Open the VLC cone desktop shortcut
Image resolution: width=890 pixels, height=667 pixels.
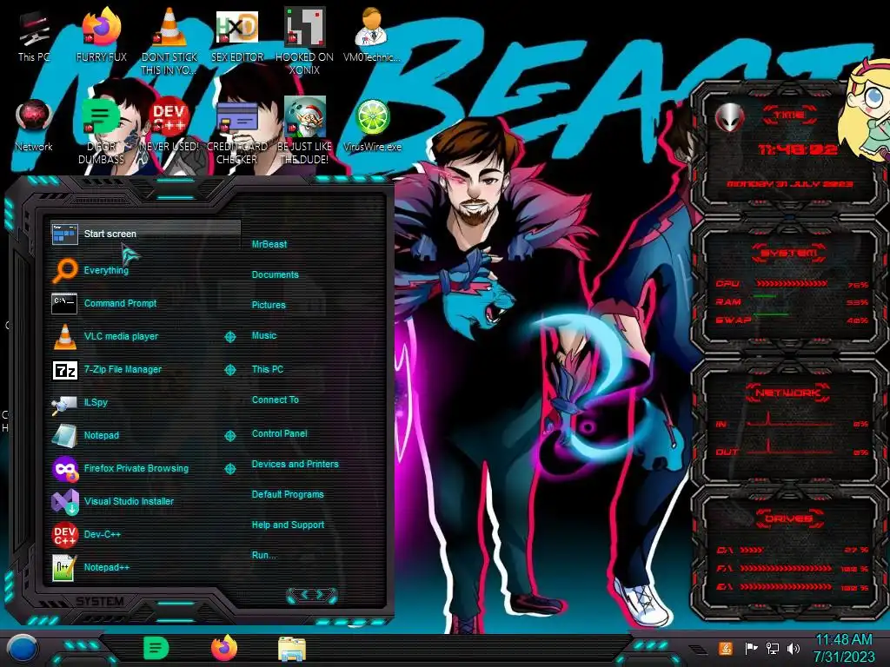[169, 41]
